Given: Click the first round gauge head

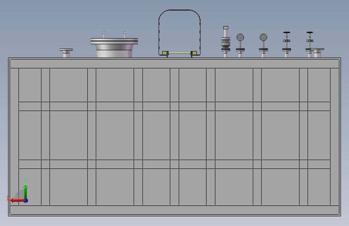Looking at the screenshot, I should pyautogui.click(x=240, y=37).
